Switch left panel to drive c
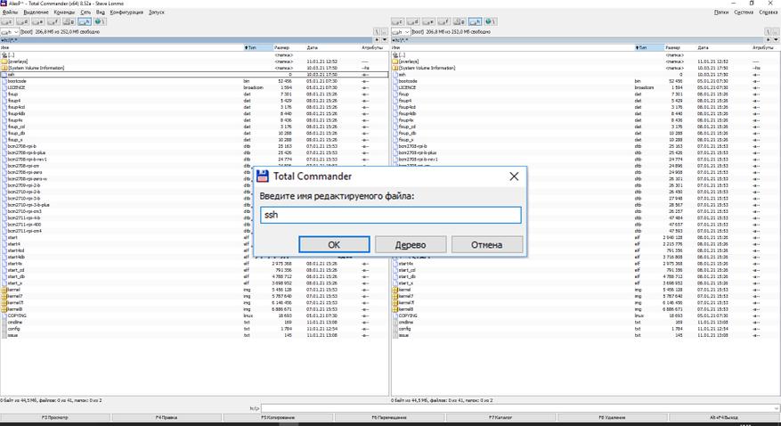This screenshot has width=781, height=426. (7, 22)
